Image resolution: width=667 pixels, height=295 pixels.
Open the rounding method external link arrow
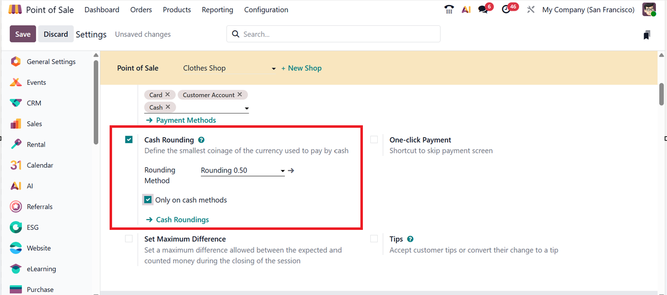click(291, 171)
